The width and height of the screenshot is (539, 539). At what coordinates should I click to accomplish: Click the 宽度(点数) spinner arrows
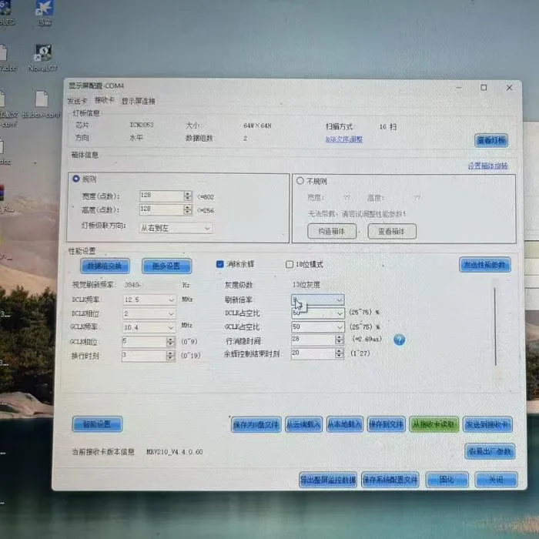click(x=188, y=196)
